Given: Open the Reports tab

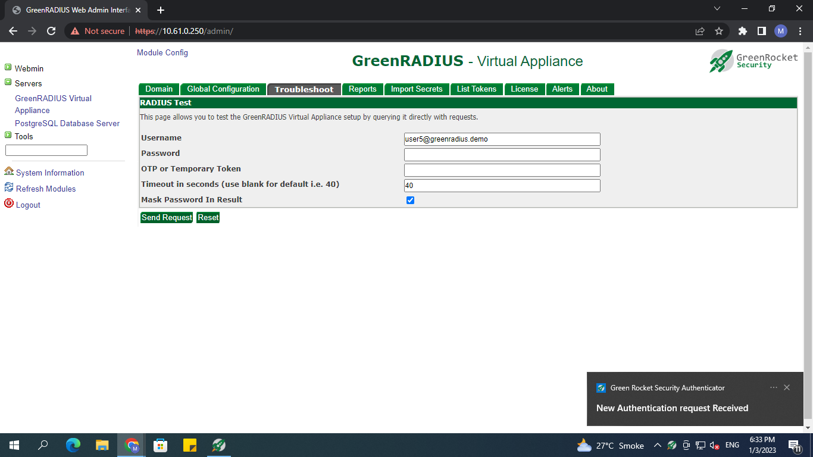Looking at the screenshot, I should pos(362,89).
